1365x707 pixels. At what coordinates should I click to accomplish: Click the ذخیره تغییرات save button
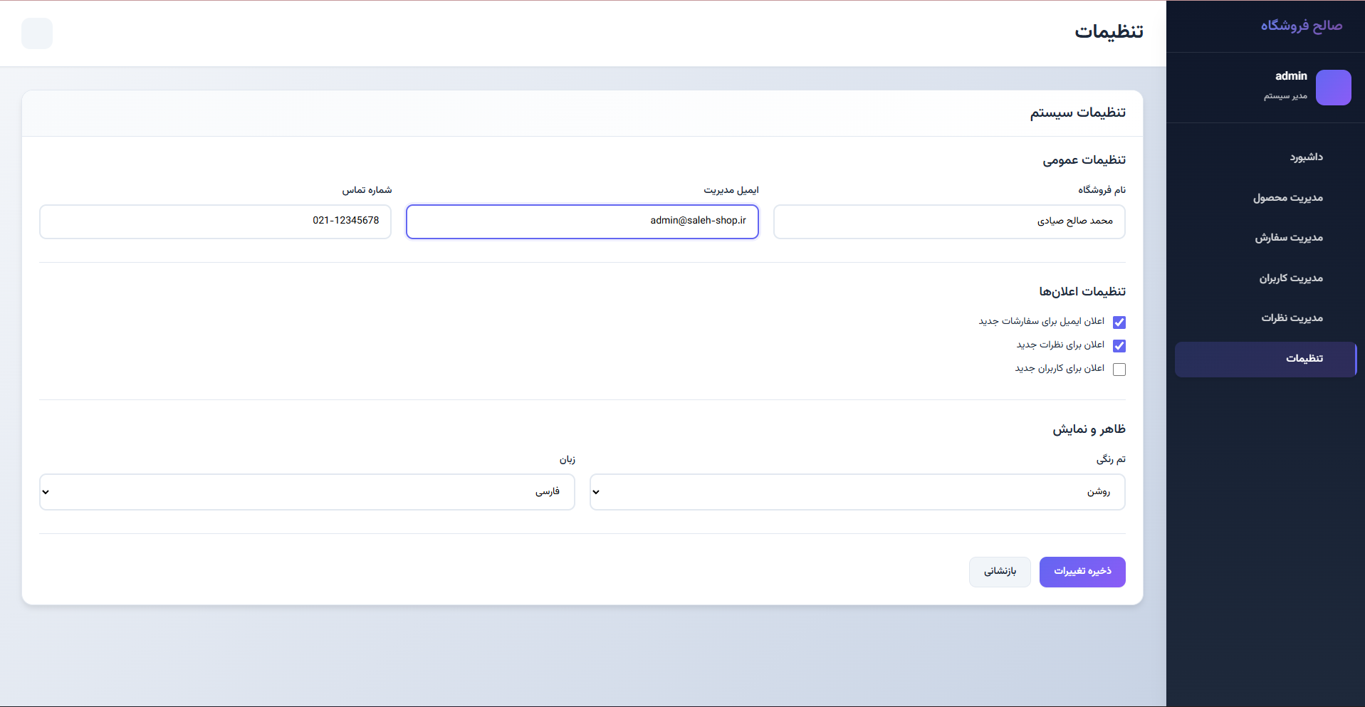tap(1082, 572)
